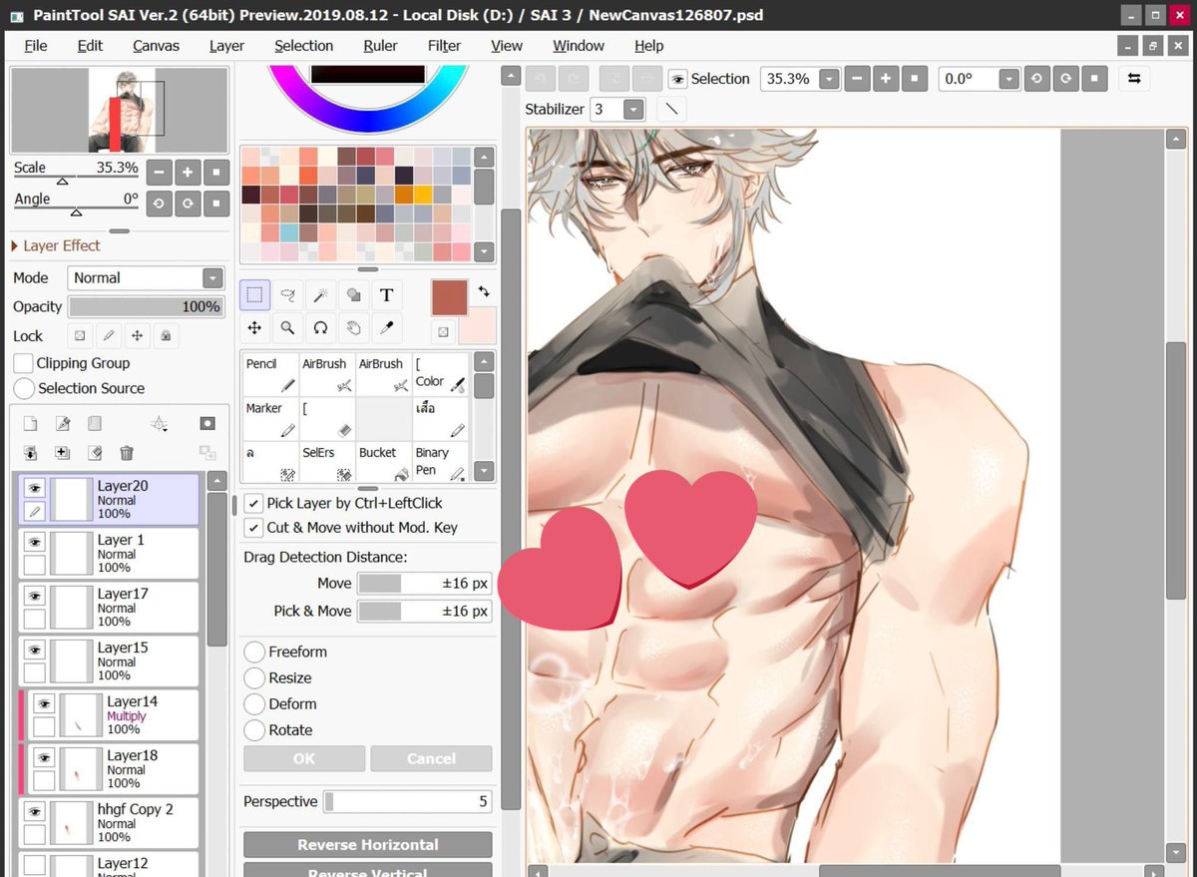Open the zoom percentage dropdown
Image resolution: width=1197 pixels, height=877 pixels.
point(828,79)
